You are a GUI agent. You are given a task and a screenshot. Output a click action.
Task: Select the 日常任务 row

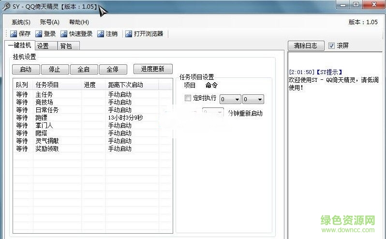coord(92,110)
